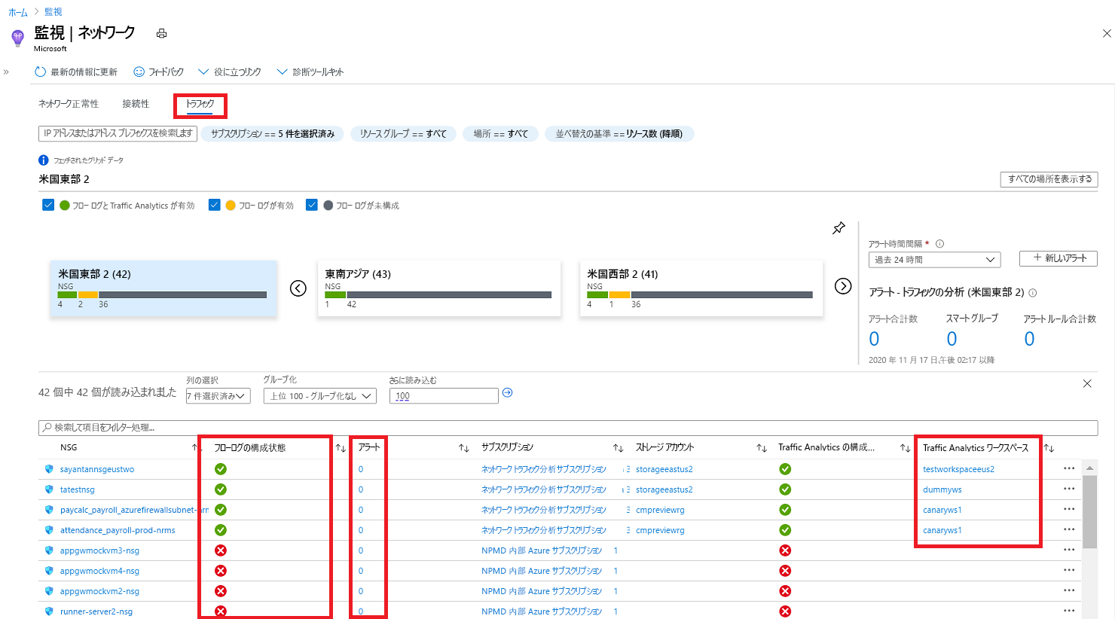Screen dimensions: 1115x619
Task: Click すべての場所を表示する button
Action: coord(1049,179)
